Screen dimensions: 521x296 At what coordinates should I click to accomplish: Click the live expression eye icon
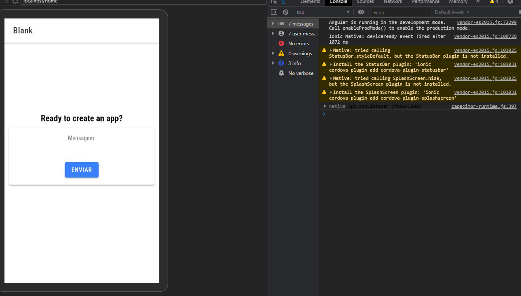pyautogui.click(x=361, y=12)
